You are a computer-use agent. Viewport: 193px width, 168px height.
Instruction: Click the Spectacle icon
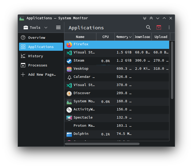[69, 118]
